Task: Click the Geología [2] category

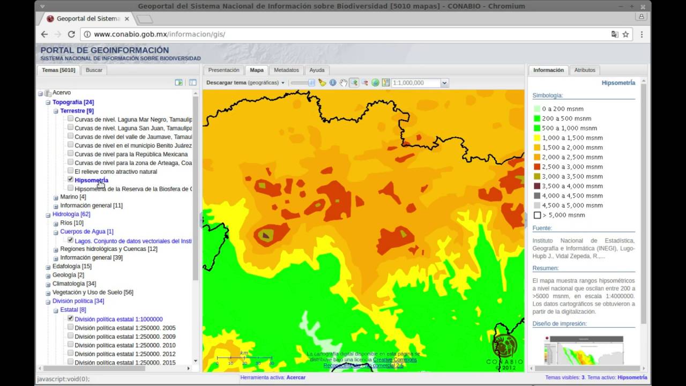Action: coord(68,275)
